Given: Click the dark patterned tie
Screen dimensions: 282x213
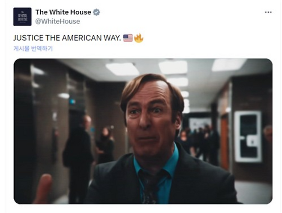Looking at the screenshot, I should pos(151,187).
